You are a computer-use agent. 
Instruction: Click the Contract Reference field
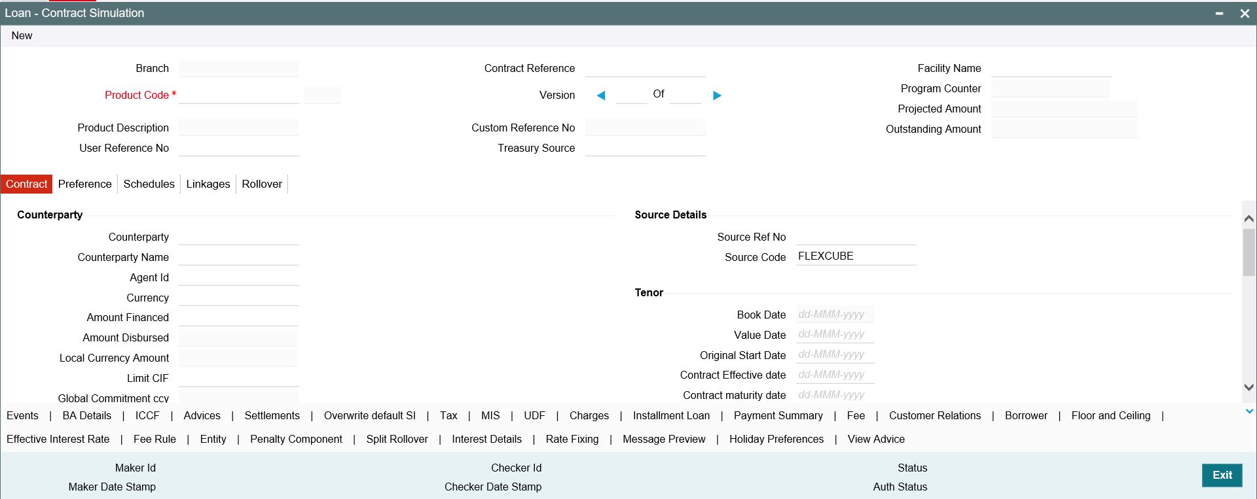[x=646, y=68]
